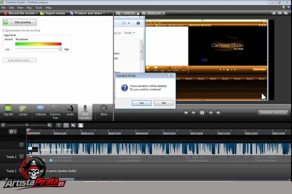Screen dimensions: 292x194
Task: Open the Tools menu
Action: pos(39,8)
